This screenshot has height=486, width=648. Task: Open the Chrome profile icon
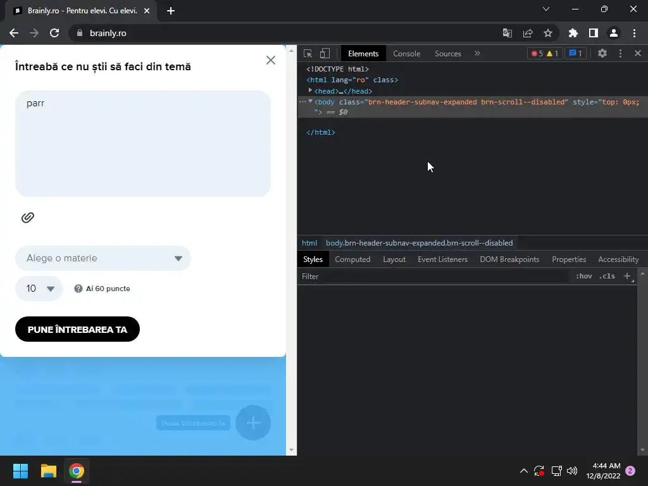614,33
